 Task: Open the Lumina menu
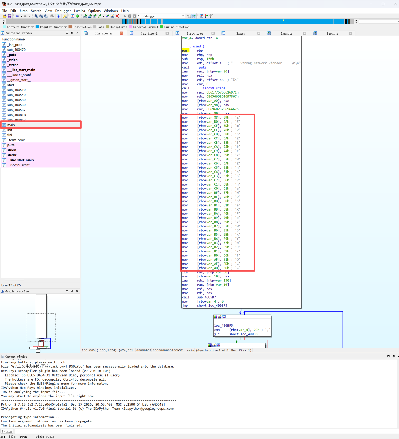pos(79,11)
